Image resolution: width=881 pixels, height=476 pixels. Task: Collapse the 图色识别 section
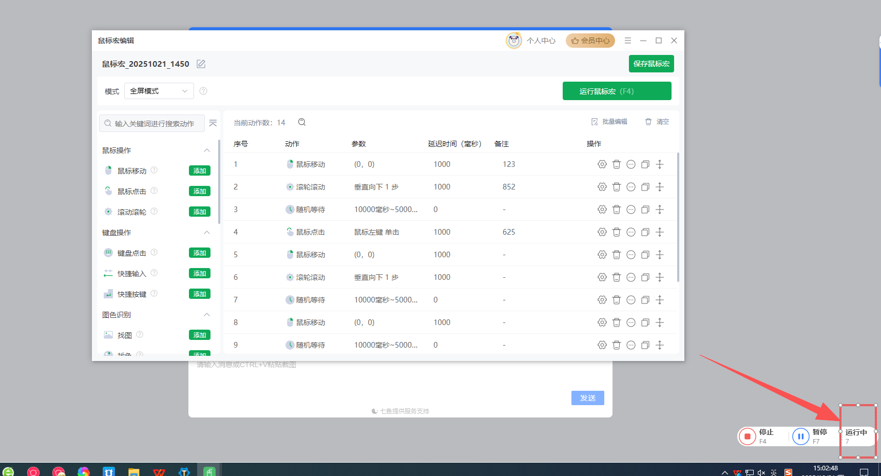point(207,315)
